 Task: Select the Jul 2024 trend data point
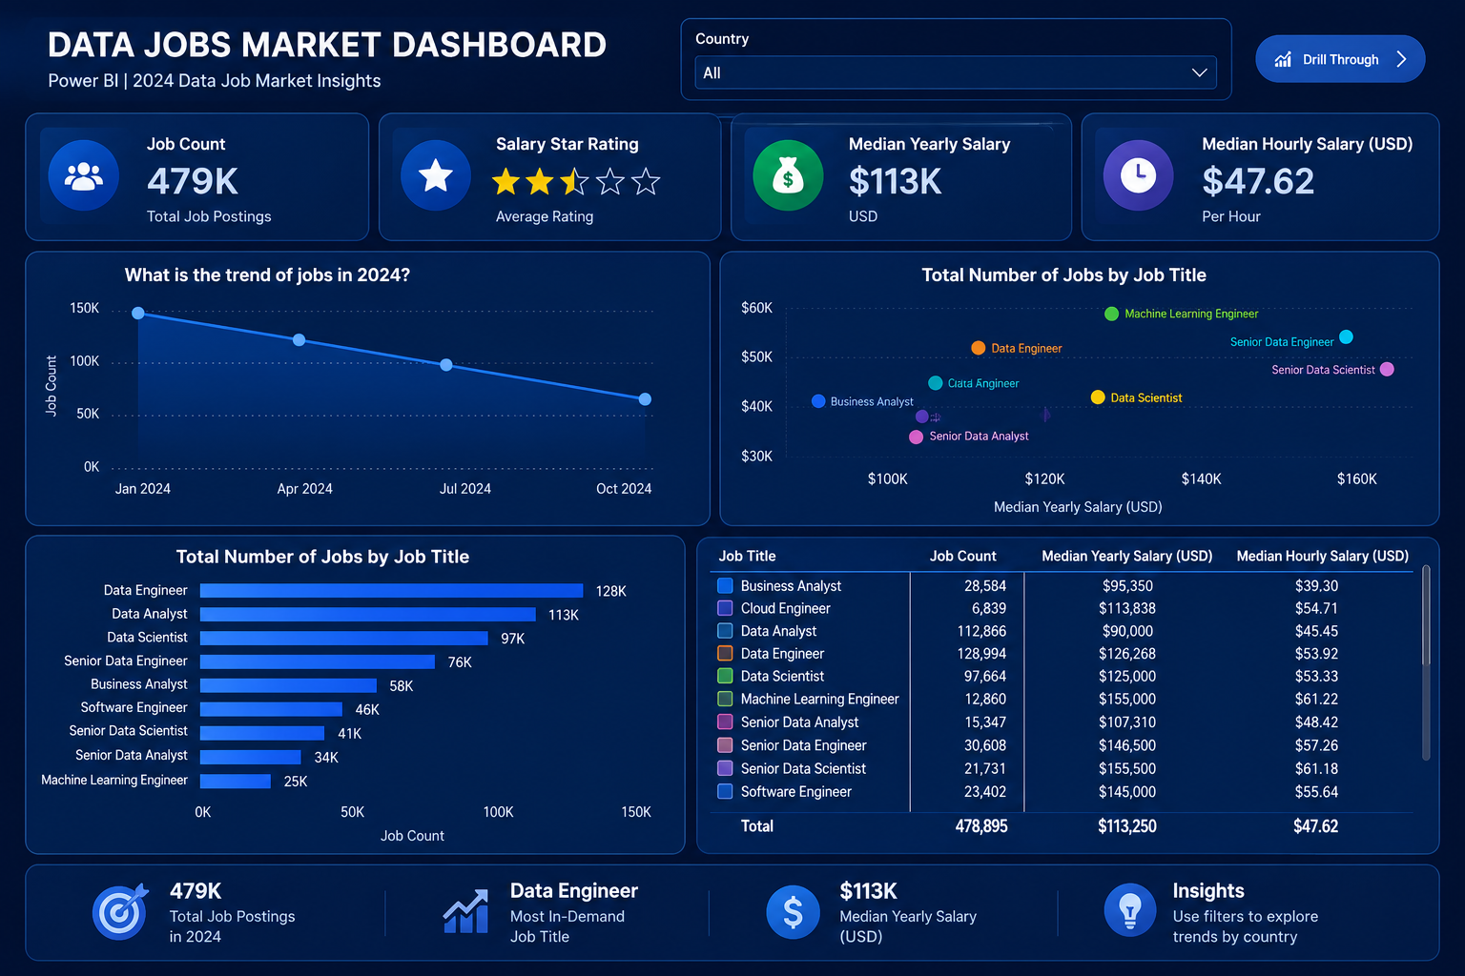446,365
